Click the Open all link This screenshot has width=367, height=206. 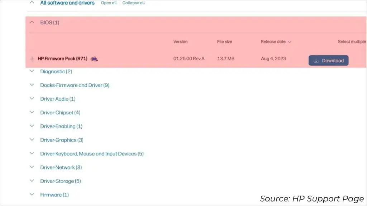(x=109, y=3)
